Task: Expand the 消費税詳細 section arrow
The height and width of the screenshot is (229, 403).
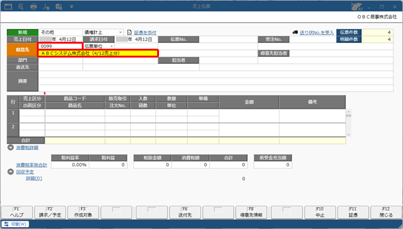Action: pos(11,147)
